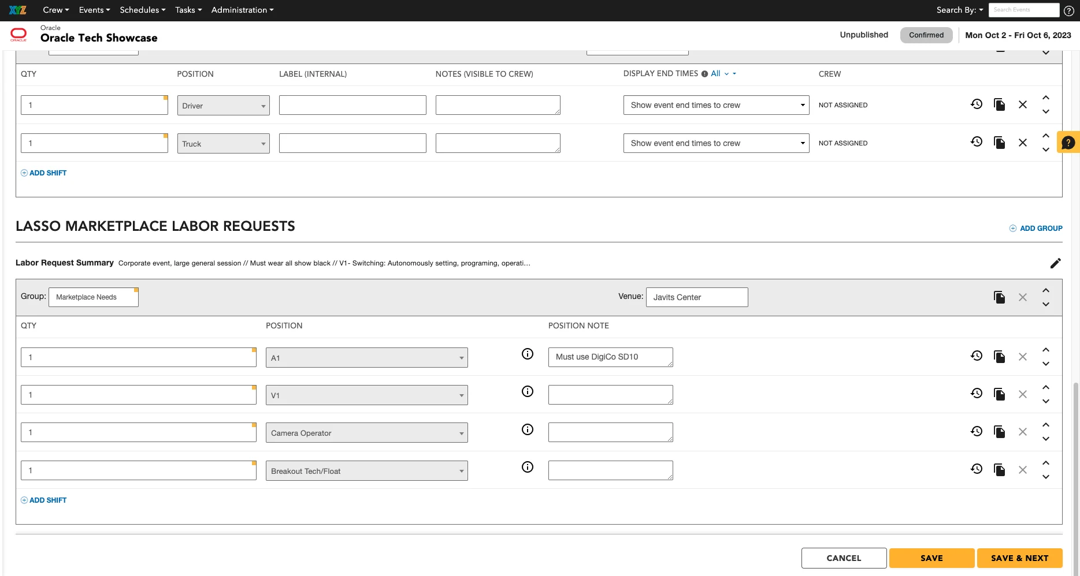Open the V1 position dropdown
Image resolution: width=1080 pixels, height=576 pixels.
366,395
